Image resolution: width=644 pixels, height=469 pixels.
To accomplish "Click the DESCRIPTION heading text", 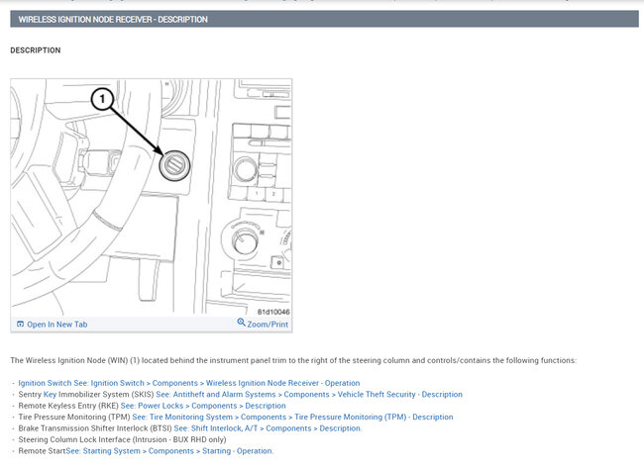I will pos(36,50).
